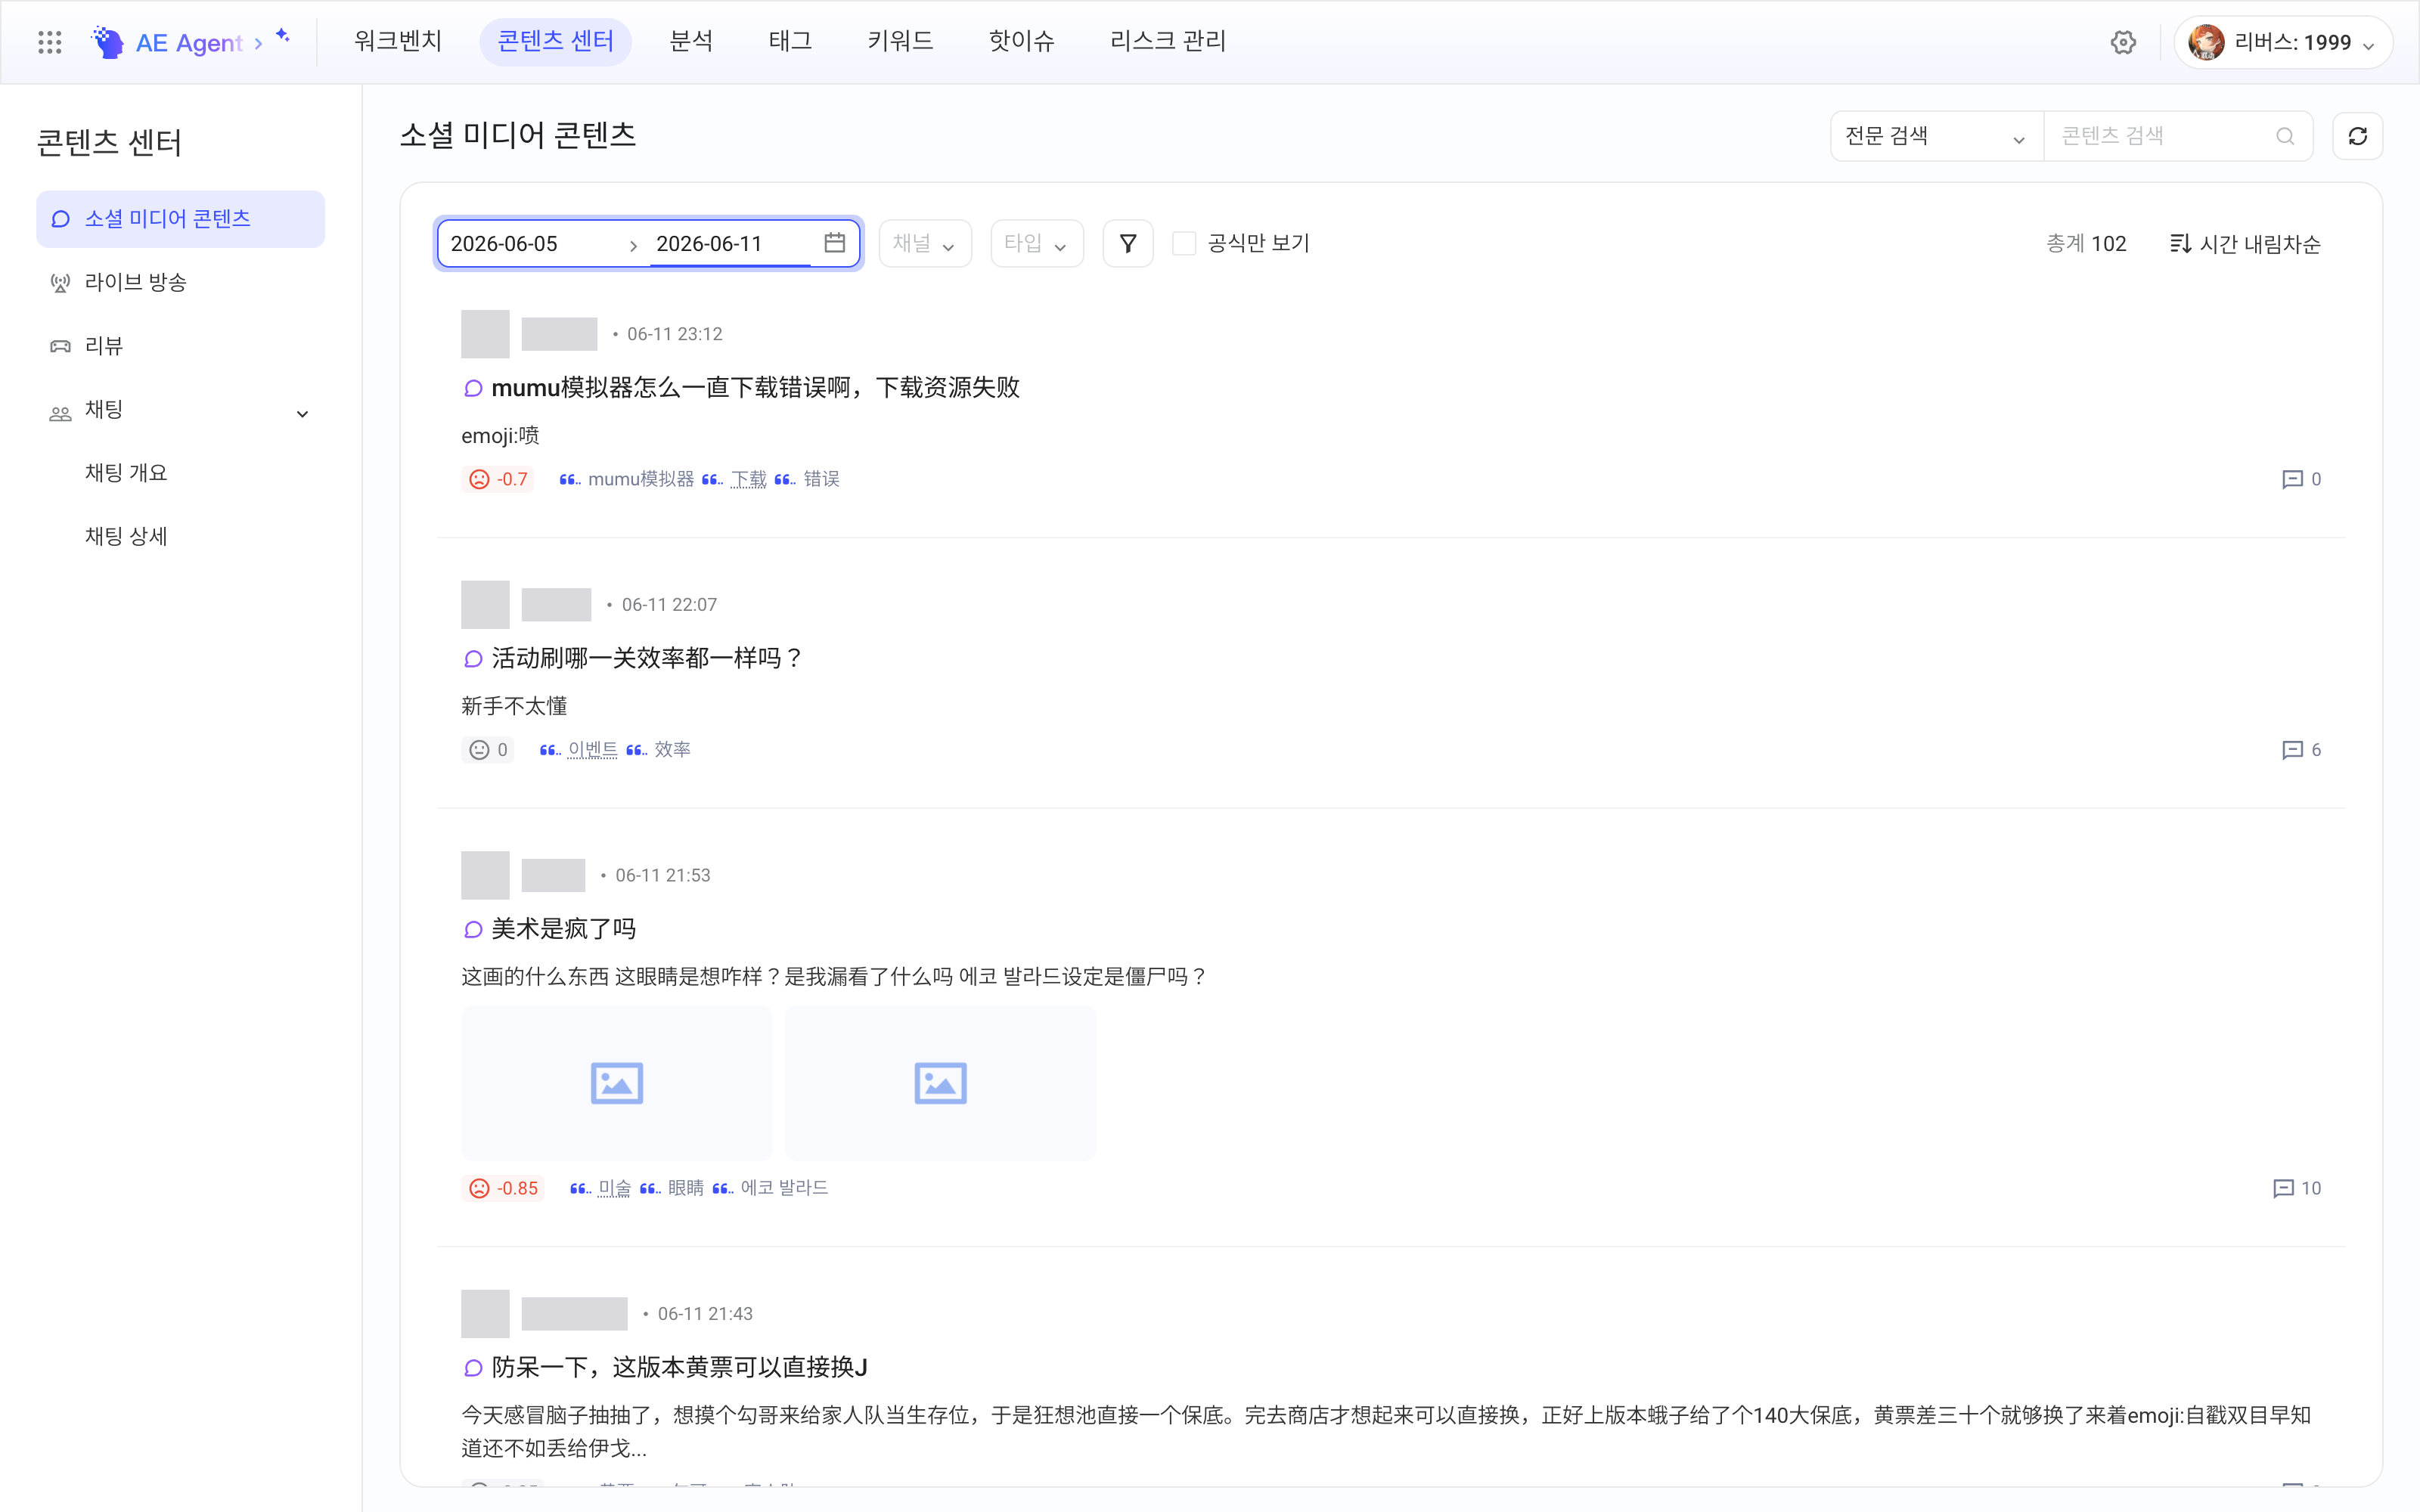Open the 채널 dropdown

[925, 243]
